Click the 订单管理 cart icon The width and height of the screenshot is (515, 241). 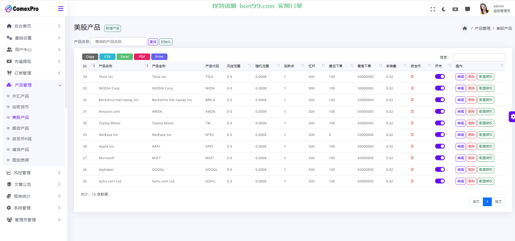[x=9, y=73]
